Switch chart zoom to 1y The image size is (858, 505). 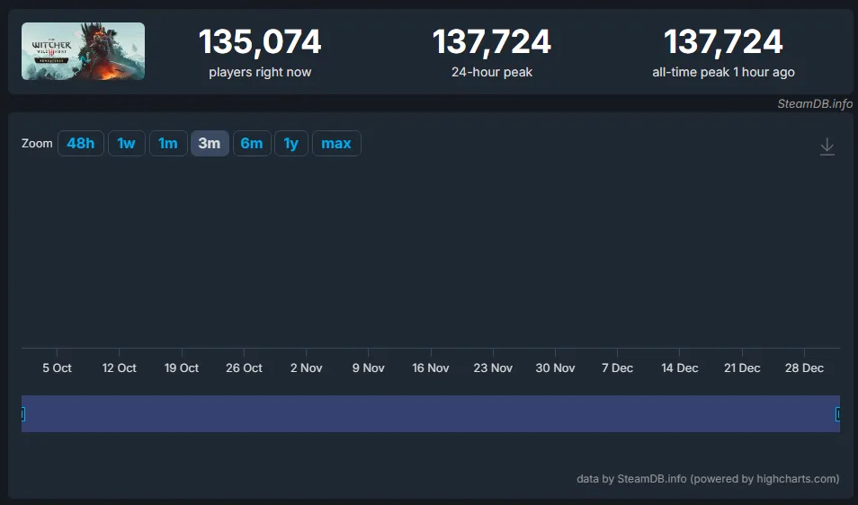click(x=291, y=143)
